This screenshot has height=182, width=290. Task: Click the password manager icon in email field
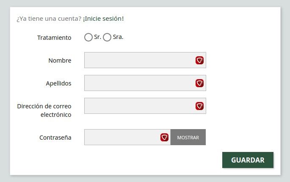click(x=199, y=106)
